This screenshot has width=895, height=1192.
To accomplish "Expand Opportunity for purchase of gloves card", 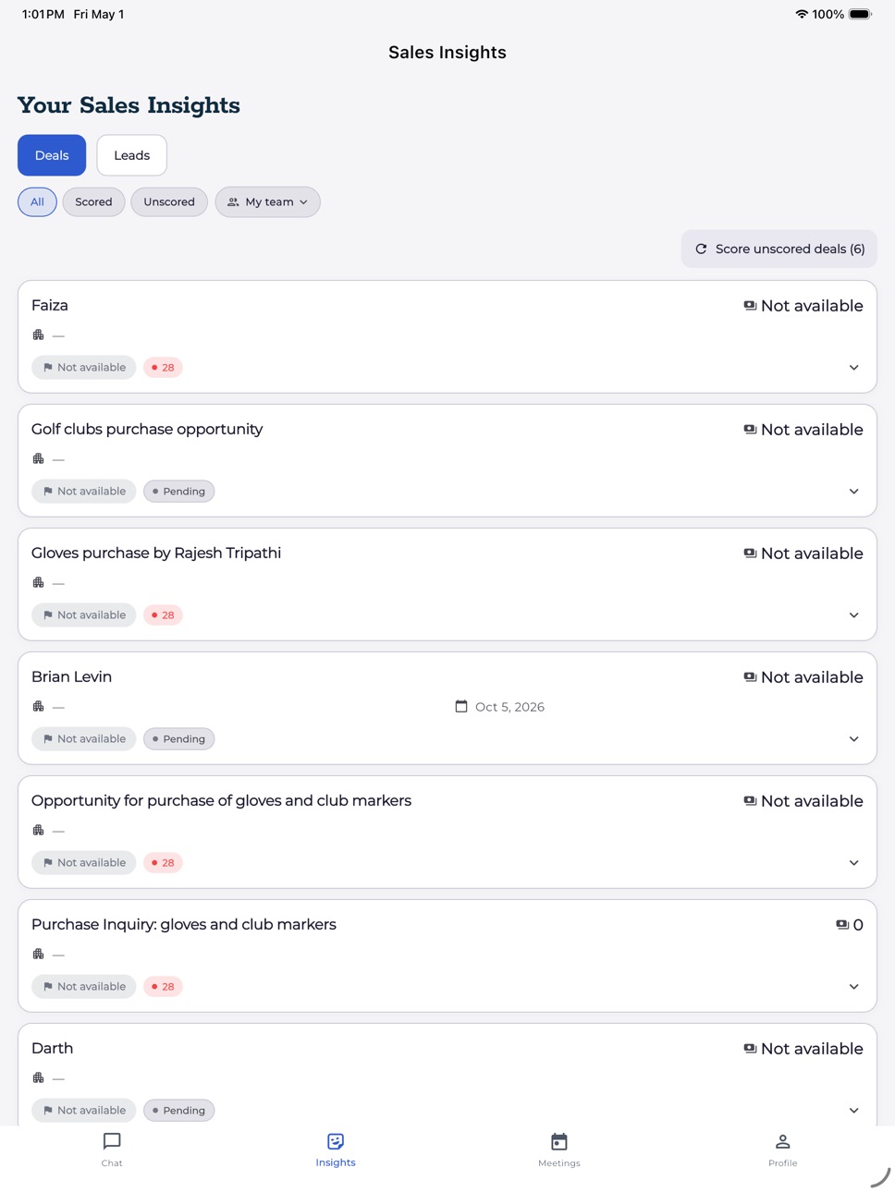I will (x=854, y=863).
